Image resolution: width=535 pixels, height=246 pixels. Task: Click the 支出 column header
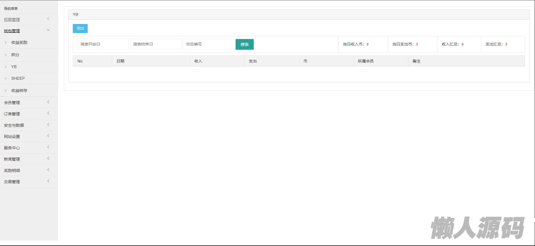[x=272, y=62]
